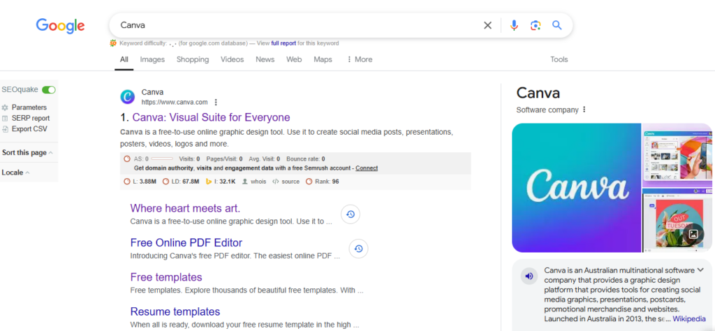Start voice search with the microphone icon
715x331 pixels.
pos(514,26)
